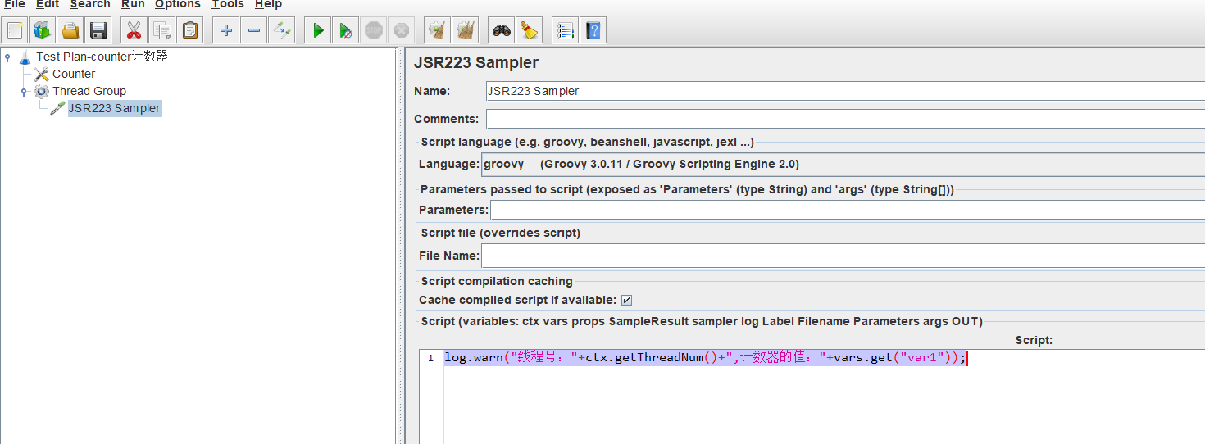
Task: Click the Function helper list icon
Action: pyautogui.click(x=565, y=31)
